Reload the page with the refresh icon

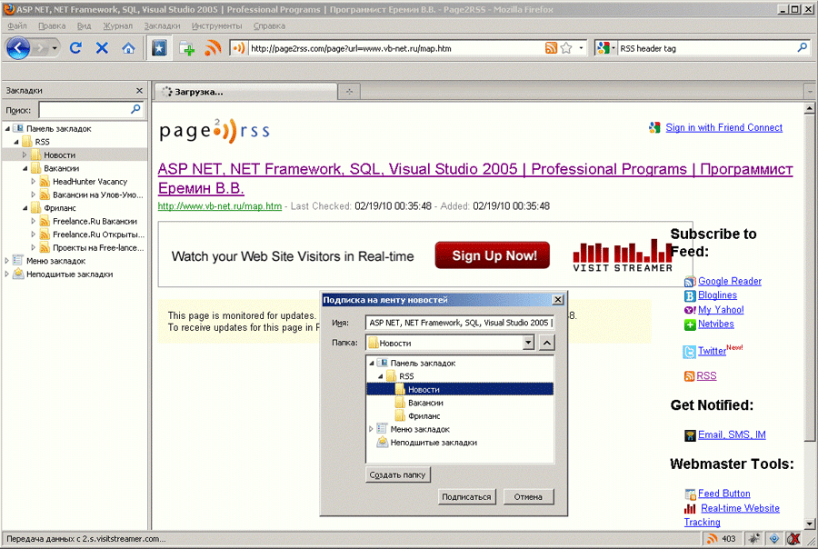[75, 48]
